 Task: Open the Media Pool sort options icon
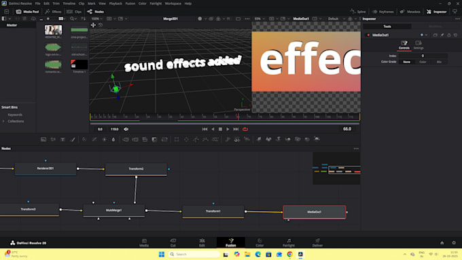click(84, 18)
